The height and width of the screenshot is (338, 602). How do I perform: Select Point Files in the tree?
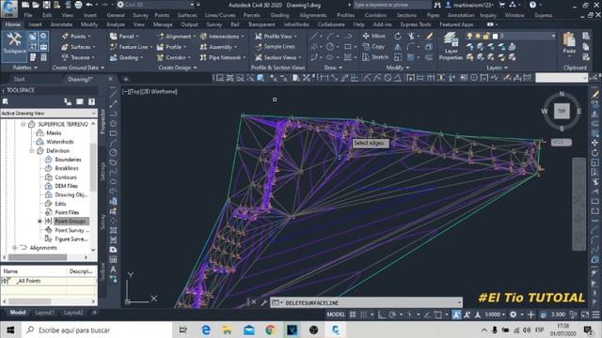click(67, 212)
